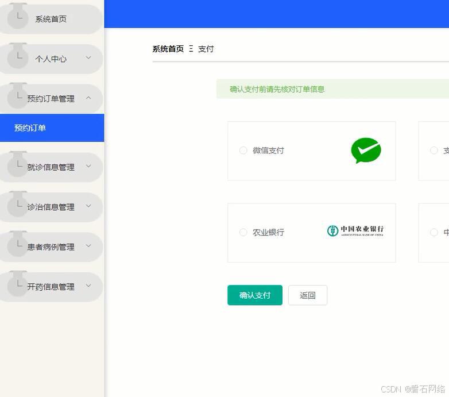Expand the 就诊信息管理 chevron arrow
This screenshot has width=449, height=397.
(x=88, y=166)
